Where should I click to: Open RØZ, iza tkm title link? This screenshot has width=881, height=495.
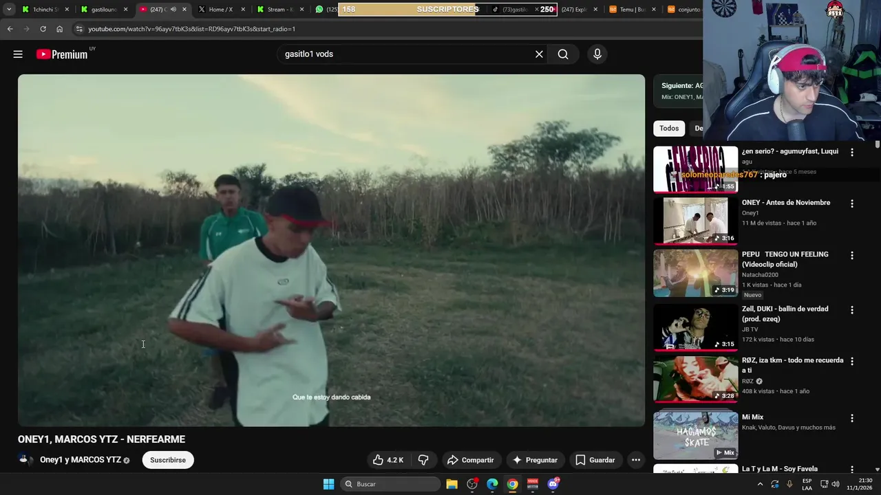click(792, 365)
